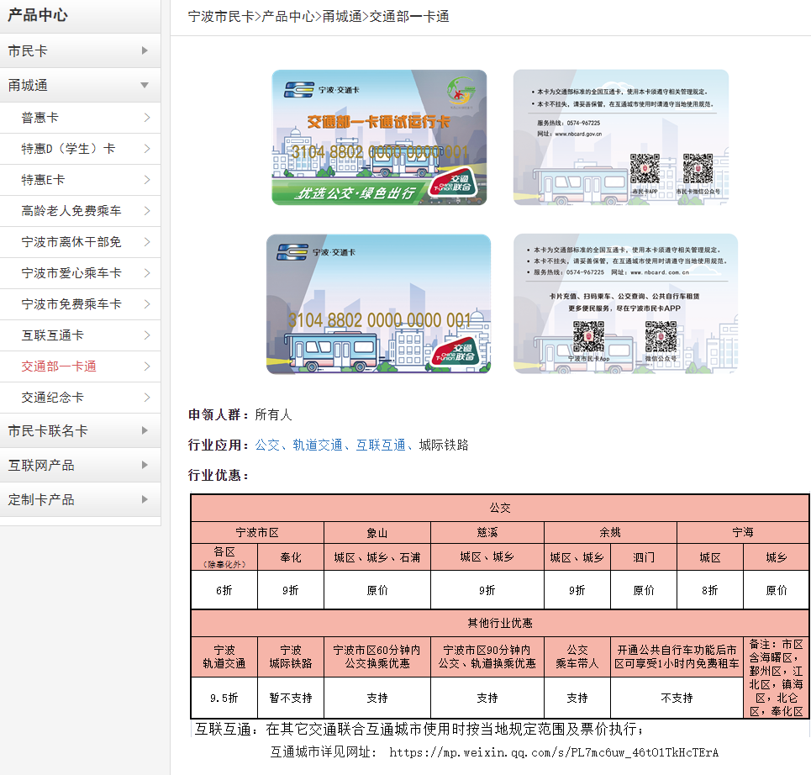This screenshot has width=811, height=775.
Task: Click the chevron beside 特惠E卡
Action: coord(147,180)
